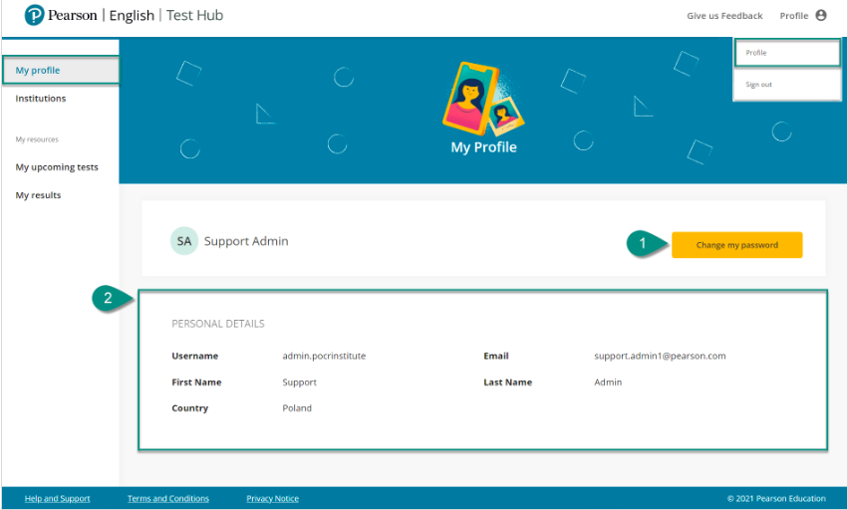The height and width of the screenshot is (510, 848).
Task: Navigate to My upcoming tests
Action: click(x=57, y=167)
